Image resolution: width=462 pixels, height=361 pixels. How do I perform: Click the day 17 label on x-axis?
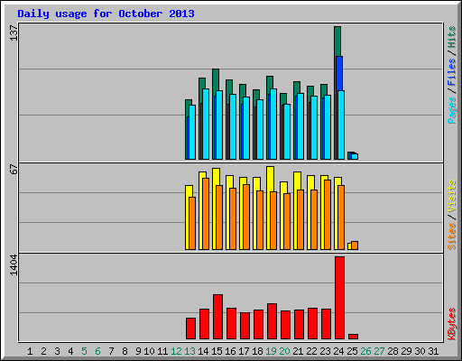pyautogui.click(x=244, y=351)
